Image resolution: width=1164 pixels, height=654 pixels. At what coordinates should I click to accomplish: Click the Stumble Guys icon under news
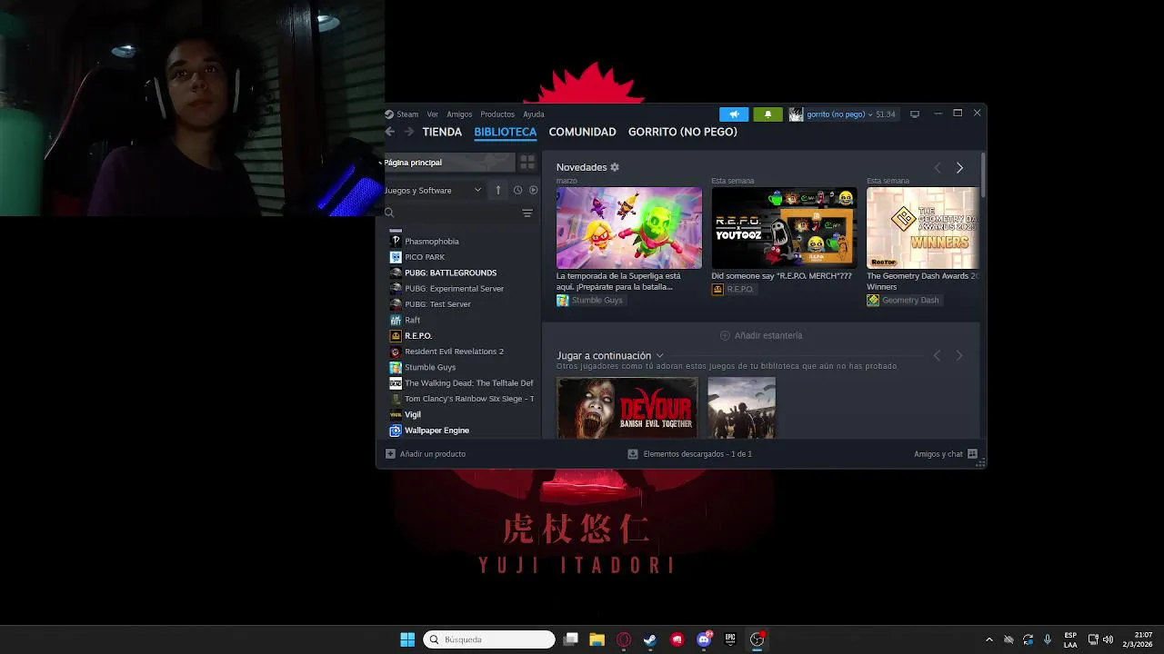click(x=563, y=300)
